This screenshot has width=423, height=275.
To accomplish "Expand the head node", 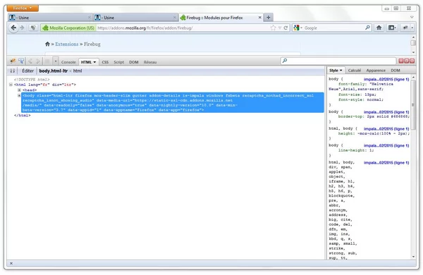I will [20, 90].
